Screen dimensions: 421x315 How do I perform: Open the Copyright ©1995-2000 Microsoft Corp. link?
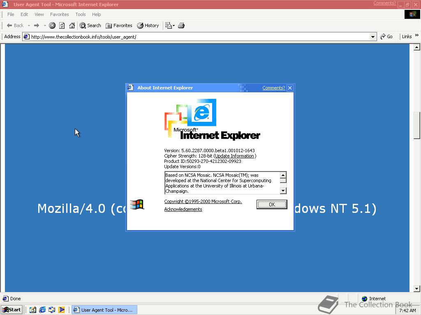coord(203,201)
